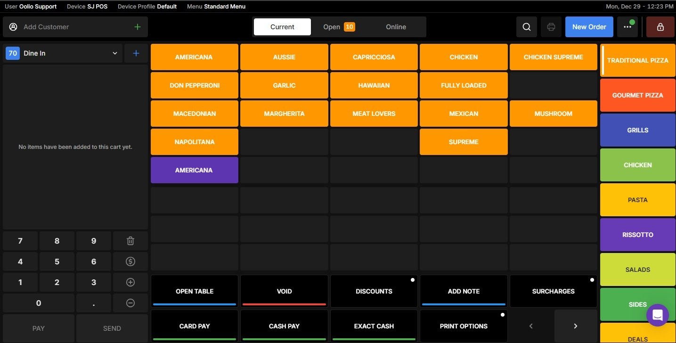Click the plus icon next to Add Customer
This screenshot has height=343, width=676.
pyautogui.click(x=137, y=27)
